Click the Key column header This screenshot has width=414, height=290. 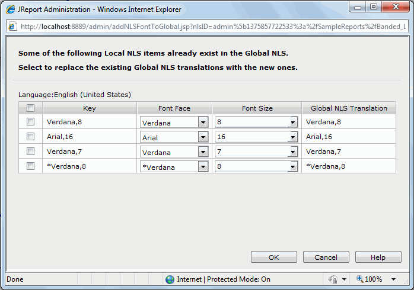coord(90,108)
